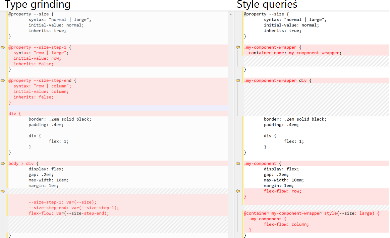This screenshot has height=238, width=390.
Task: Click the left-arrow near the @container style query block
Action: (x=238, y=191)
